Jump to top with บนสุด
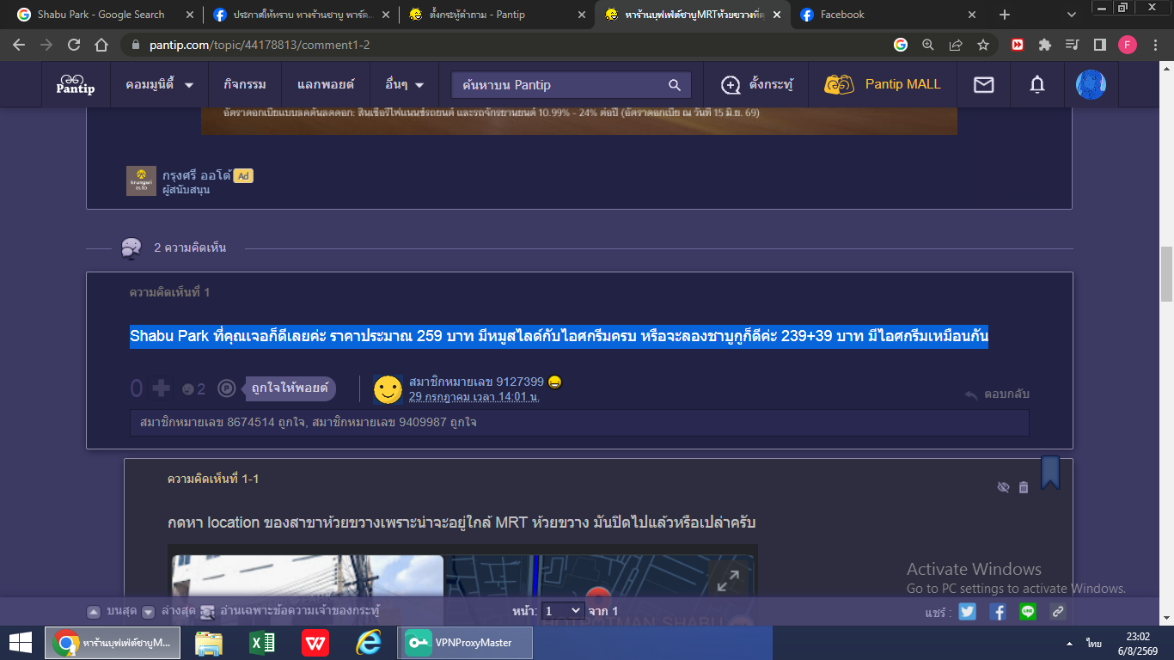The height and width of the screenshot is (660, 1174). click(113, 612)
